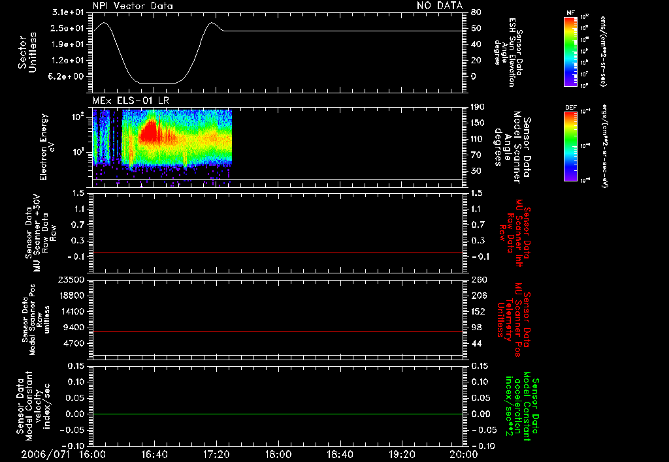Click the 9400 scanner position tick value
The image size is (669, 462).
pos(74,328)
